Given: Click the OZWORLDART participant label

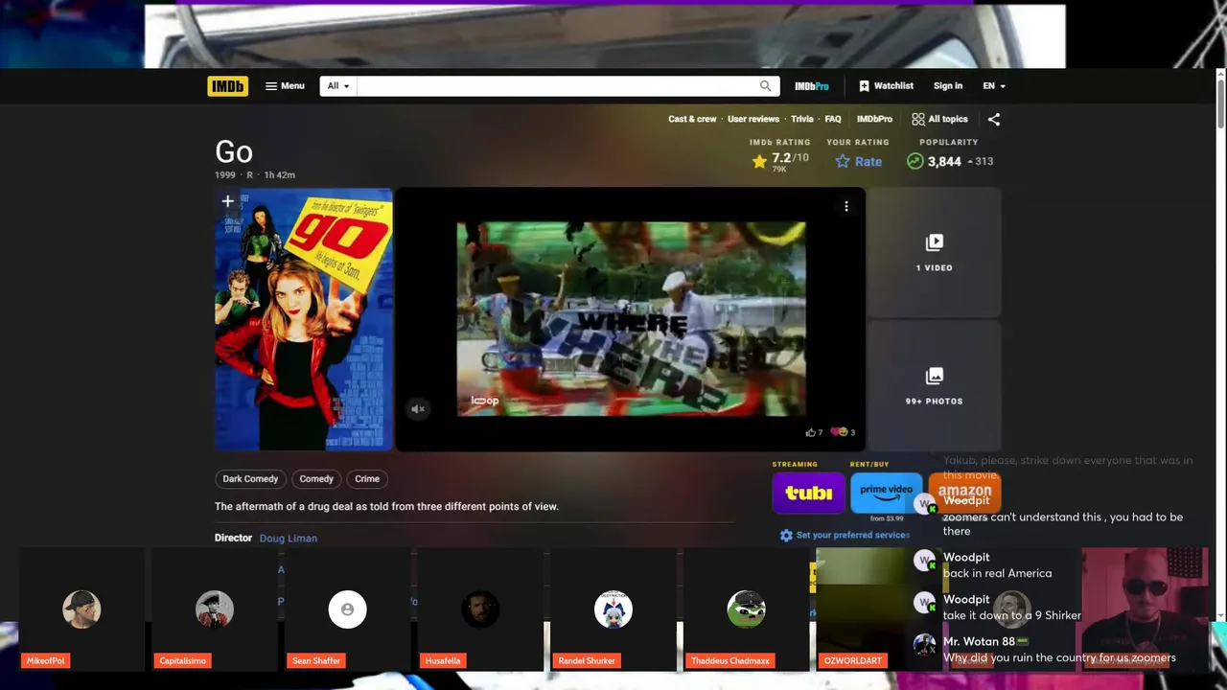Looking at the screenshot, I should [x=852, y=660].
